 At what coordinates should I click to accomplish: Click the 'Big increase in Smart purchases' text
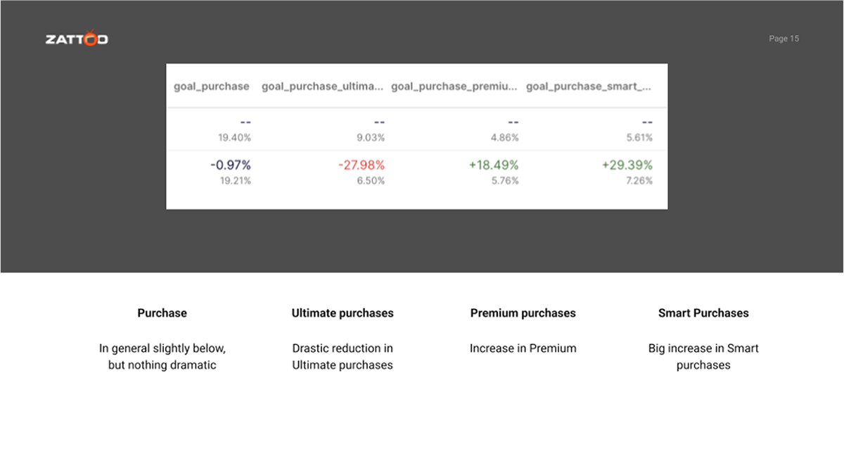(x=703, y=357)
